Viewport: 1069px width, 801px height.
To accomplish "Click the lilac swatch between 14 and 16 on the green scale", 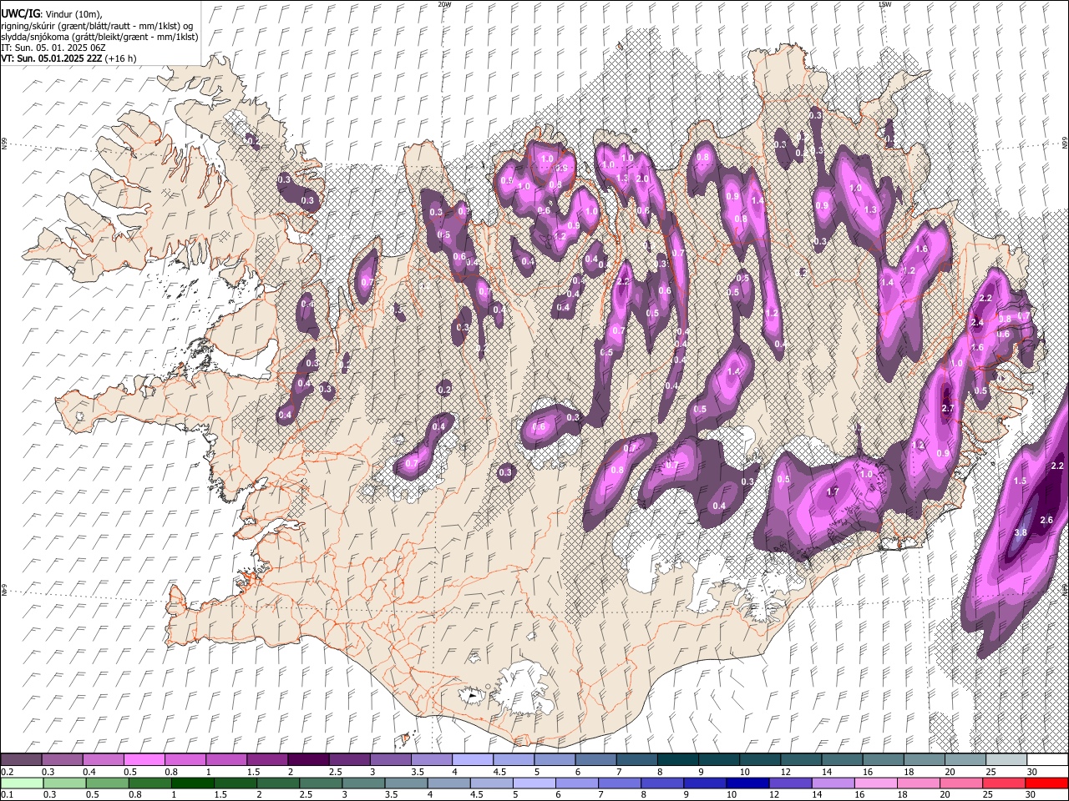I will click(x=833, y=783).
